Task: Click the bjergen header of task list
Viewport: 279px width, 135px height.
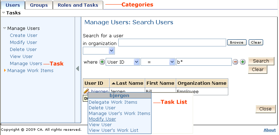Action: point(119,96)
